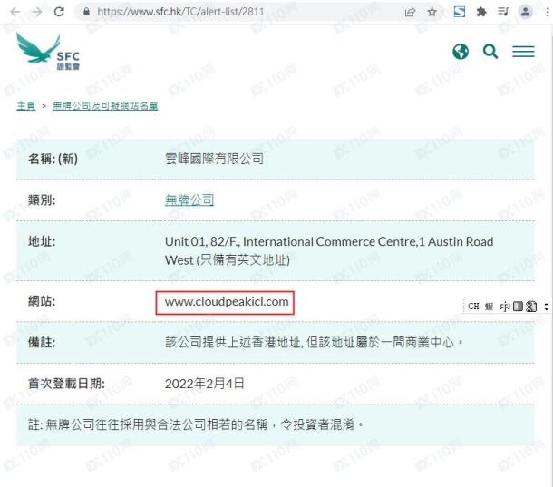Click the CH input language indicator
Viewport: 553px width, 487px height.
pos(473,307)
